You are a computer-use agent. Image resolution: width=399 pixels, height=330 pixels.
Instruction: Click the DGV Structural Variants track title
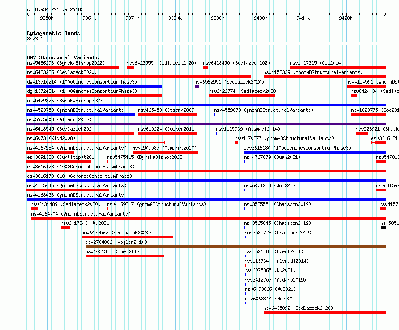pos(63,57)
